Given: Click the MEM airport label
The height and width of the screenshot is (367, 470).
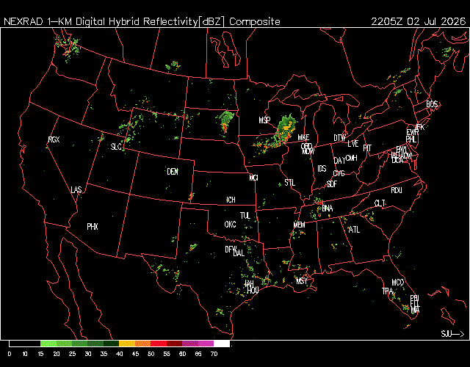Looking at the screenshot, I should [x=299, y=225].
